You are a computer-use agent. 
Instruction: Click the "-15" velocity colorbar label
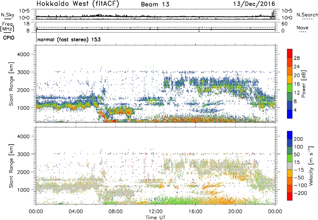coord(299,170)
